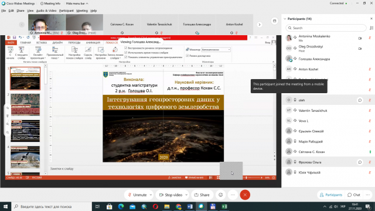Click camera icon on Oleg Drozdivskyi row

tap(360, 48)
